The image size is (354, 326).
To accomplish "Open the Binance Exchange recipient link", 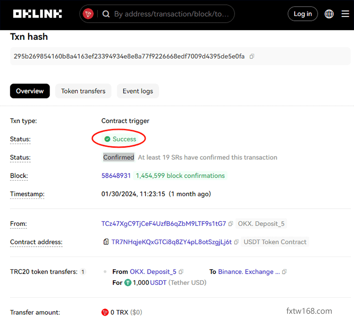I will tap(248, 272).
